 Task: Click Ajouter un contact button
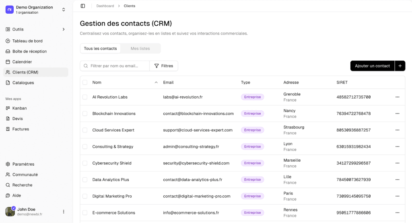pos(372,66)
